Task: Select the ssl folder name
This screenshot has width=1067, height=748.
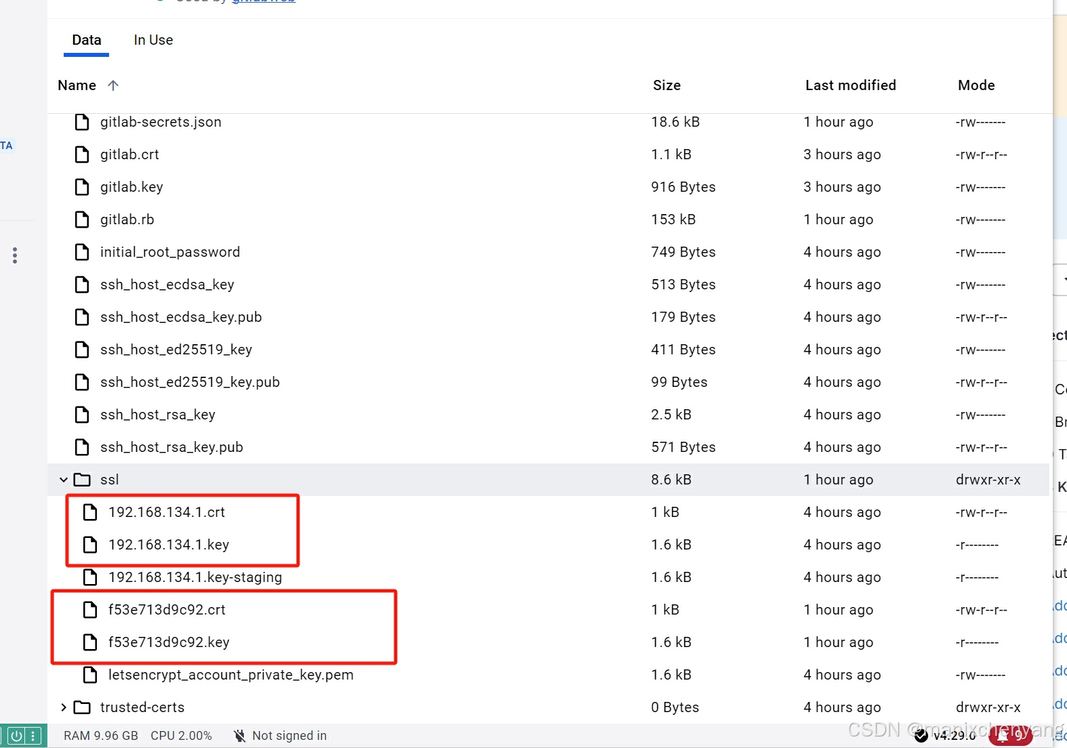Action: (109, 480)
